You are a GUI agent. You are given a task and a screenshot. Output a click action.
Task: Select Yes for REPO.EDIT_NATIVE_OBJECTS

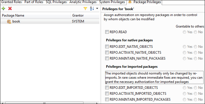184,47
